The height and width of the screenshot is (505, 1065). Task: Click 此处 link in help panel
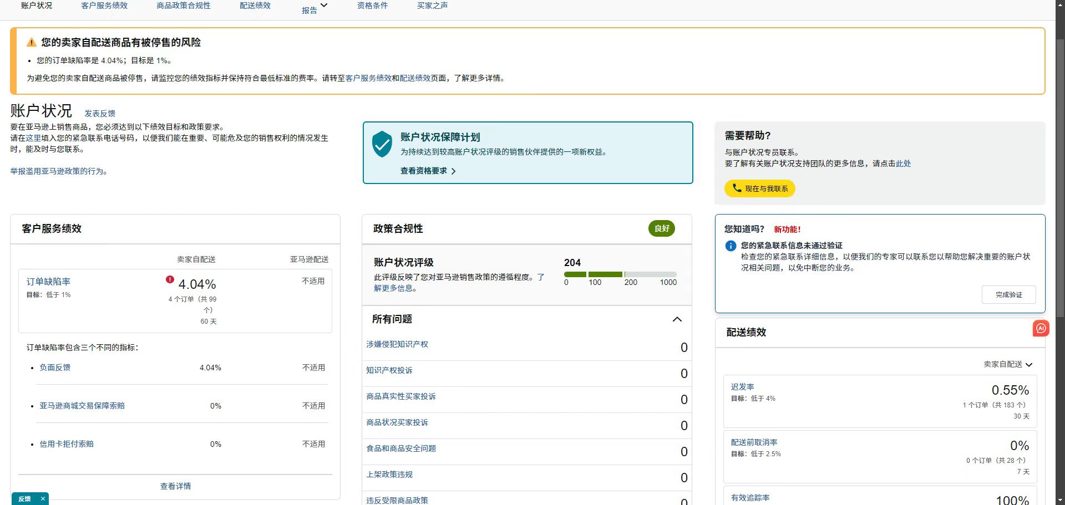pos(903,164)
